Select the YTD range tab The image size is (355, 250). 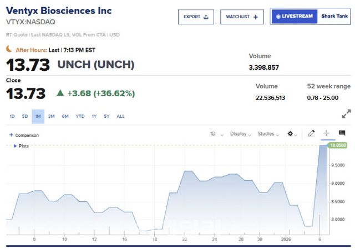(80, 116)
